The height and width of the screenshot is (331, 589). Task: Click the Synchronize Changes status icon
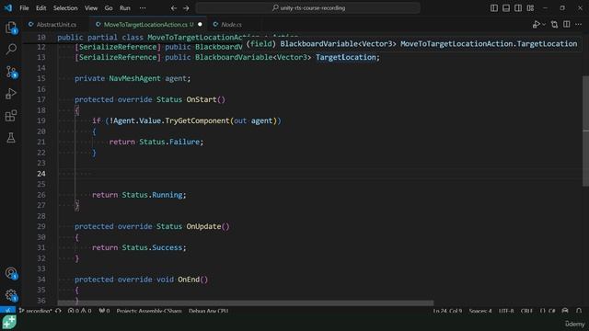[x=58, y=311]
